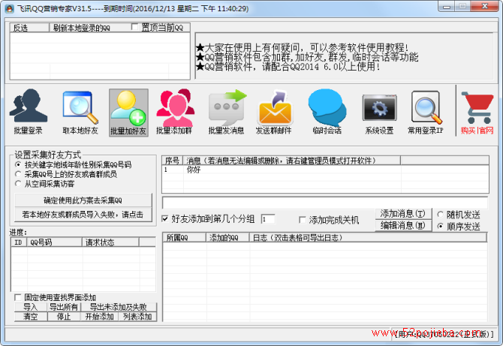This screenshot has height=346, width=503.
Task: Open the 批量发消息 batch message tool
Action: tap(227, 112)
